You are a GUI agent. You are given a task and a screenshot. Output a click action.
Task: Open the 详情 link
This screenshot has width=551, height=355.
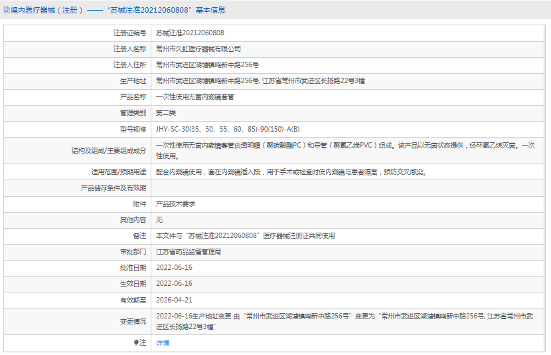163,342
